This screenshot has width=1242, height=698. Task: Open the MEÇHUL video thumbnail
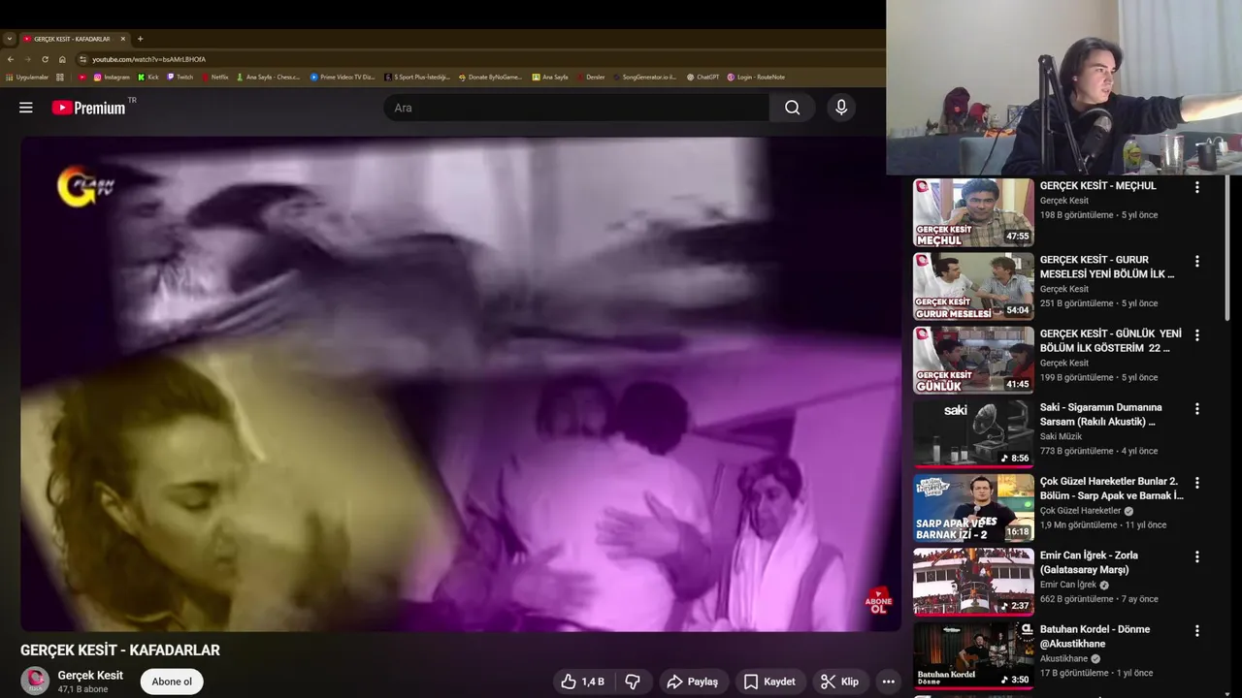click(973, 212)
